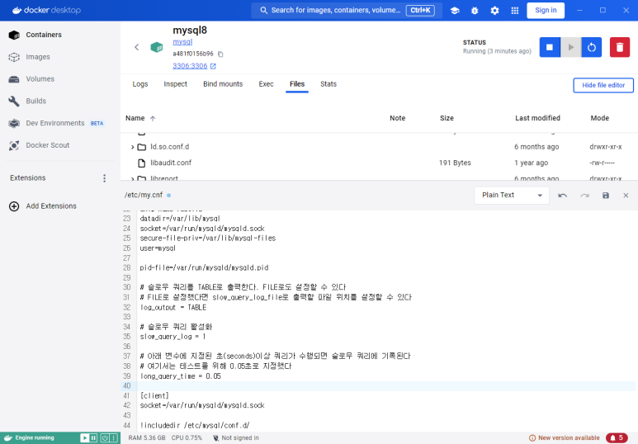Open the notifications bell
The height and width of the screenshot is (444, 638).
(x=617, y=438)
